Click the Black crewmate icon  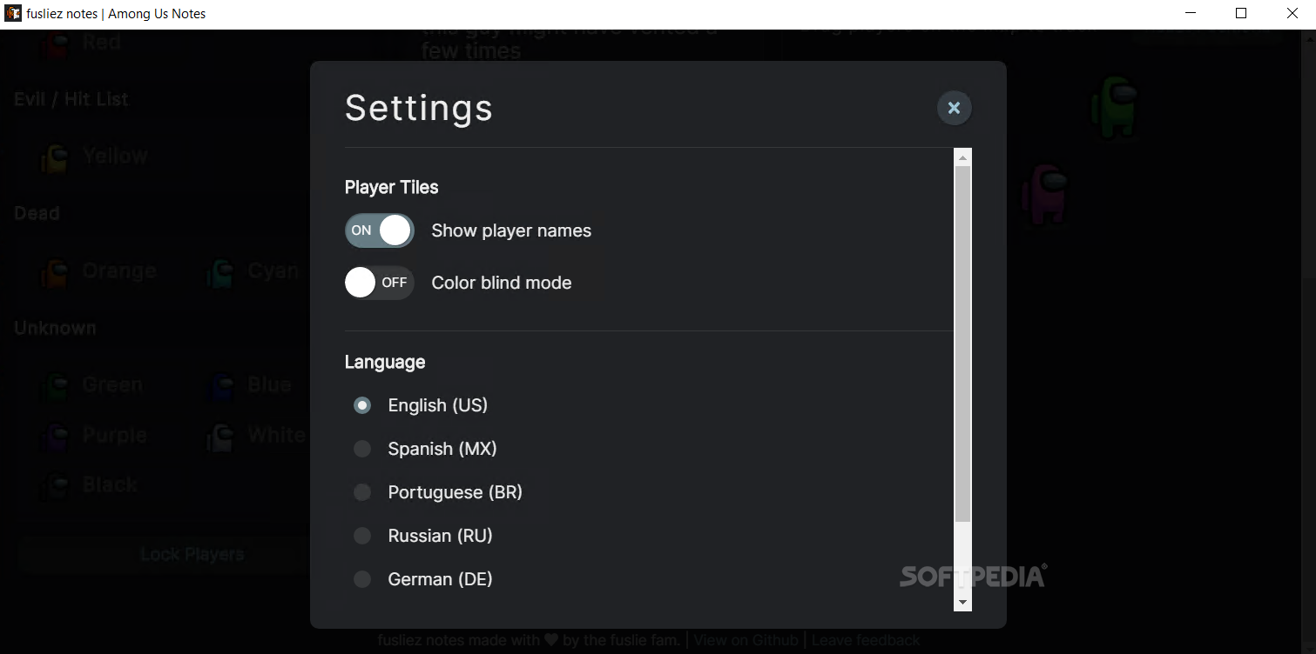click(x=55, y=485)
